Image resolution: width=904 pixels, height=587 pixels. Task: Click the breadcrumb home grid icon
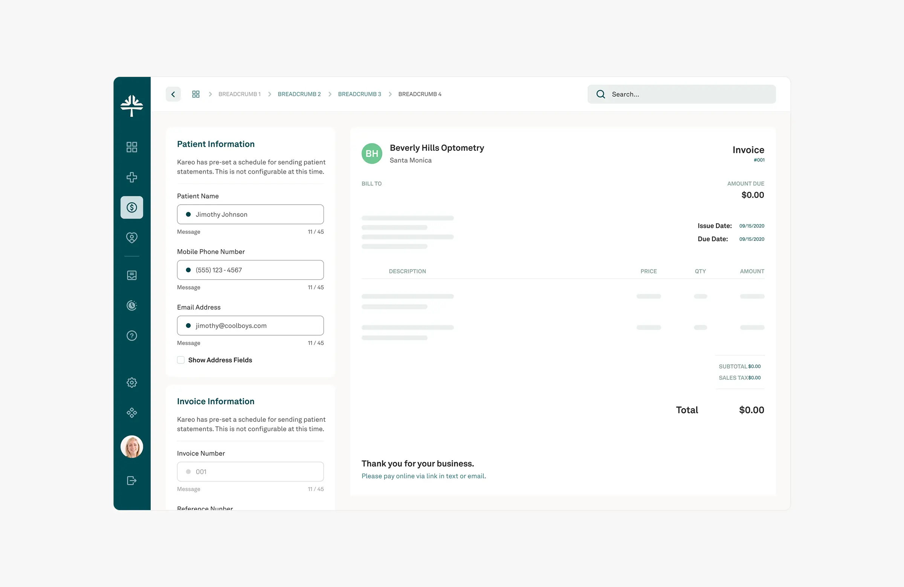[195, 94]
